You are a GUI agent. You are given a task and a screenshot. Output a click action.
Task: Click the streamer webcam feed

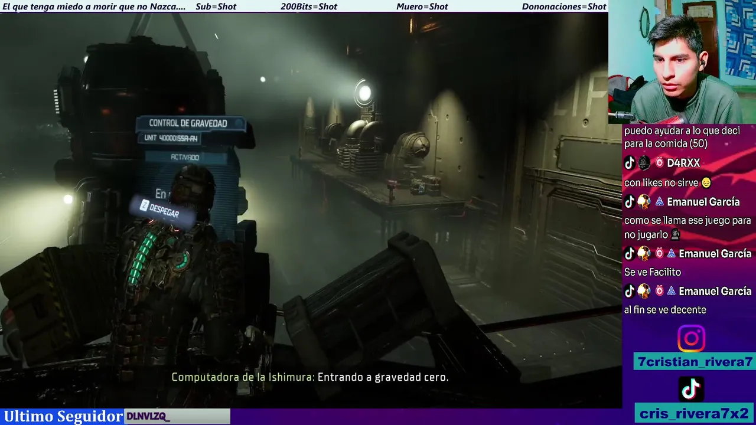(x=682, y=62)
